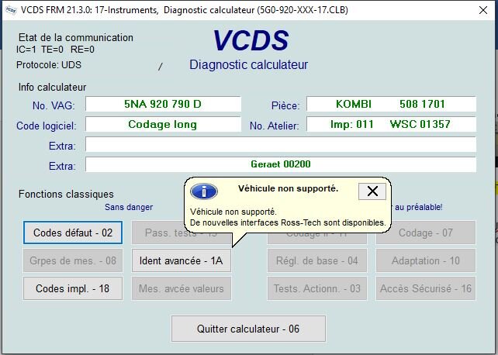Click Accès Sécurisé - 16 button

426,288
